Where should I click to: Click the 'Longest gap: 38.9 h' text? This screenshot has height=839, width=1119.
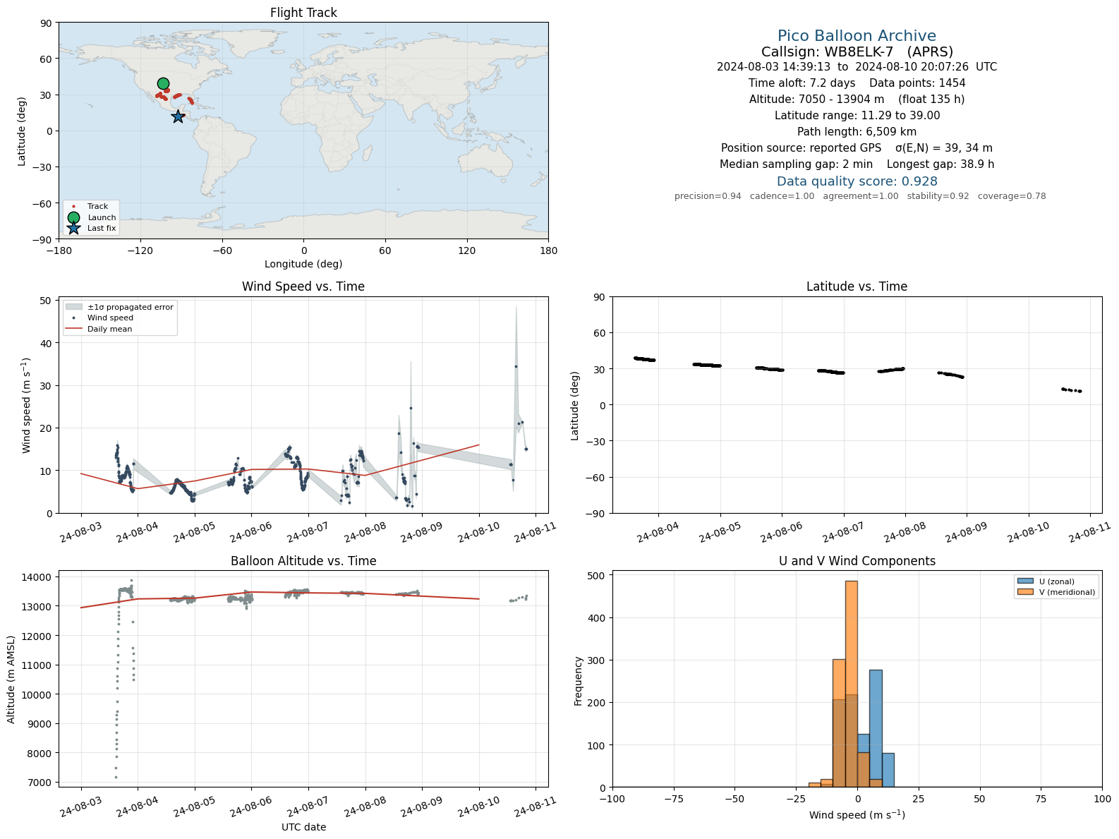(x=940, y=164)
